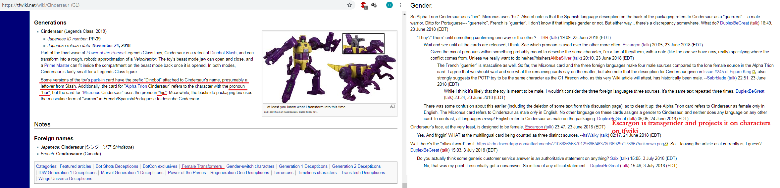
Task: Open the Bot Shots Decepticons category
Action: tap(117, 166)
